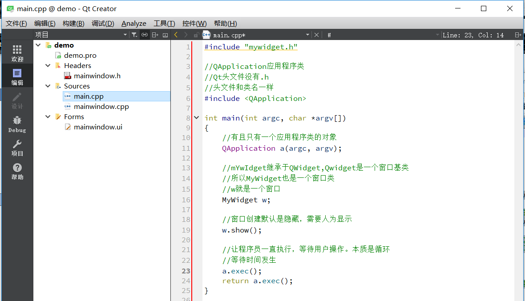Click the C++ file icon beside main.cpp*
525x301 pixels.
206,34
